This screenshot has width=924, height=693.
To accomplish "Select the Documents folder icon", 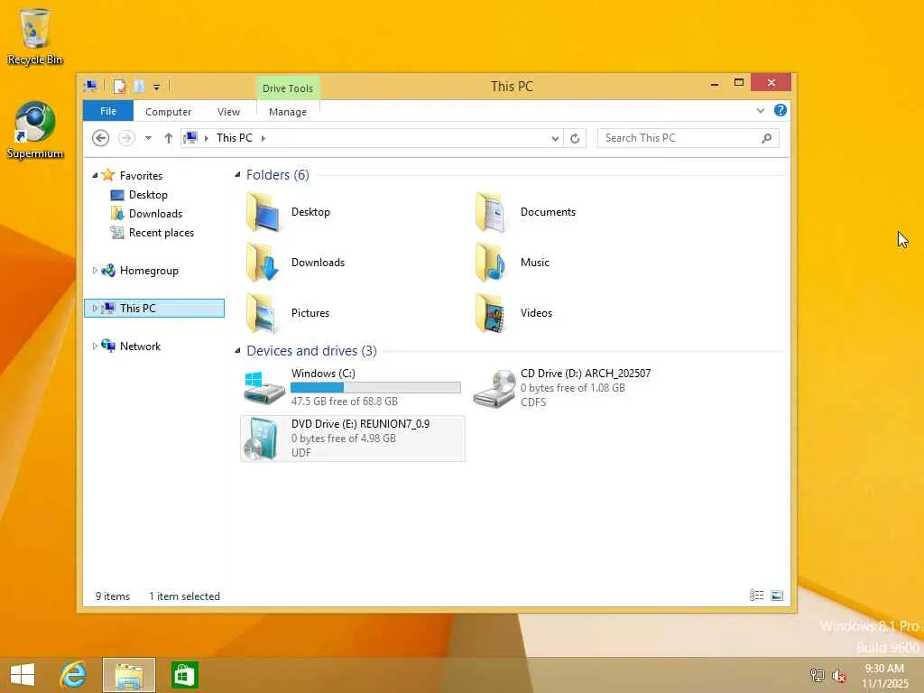I will click(492, 212).
